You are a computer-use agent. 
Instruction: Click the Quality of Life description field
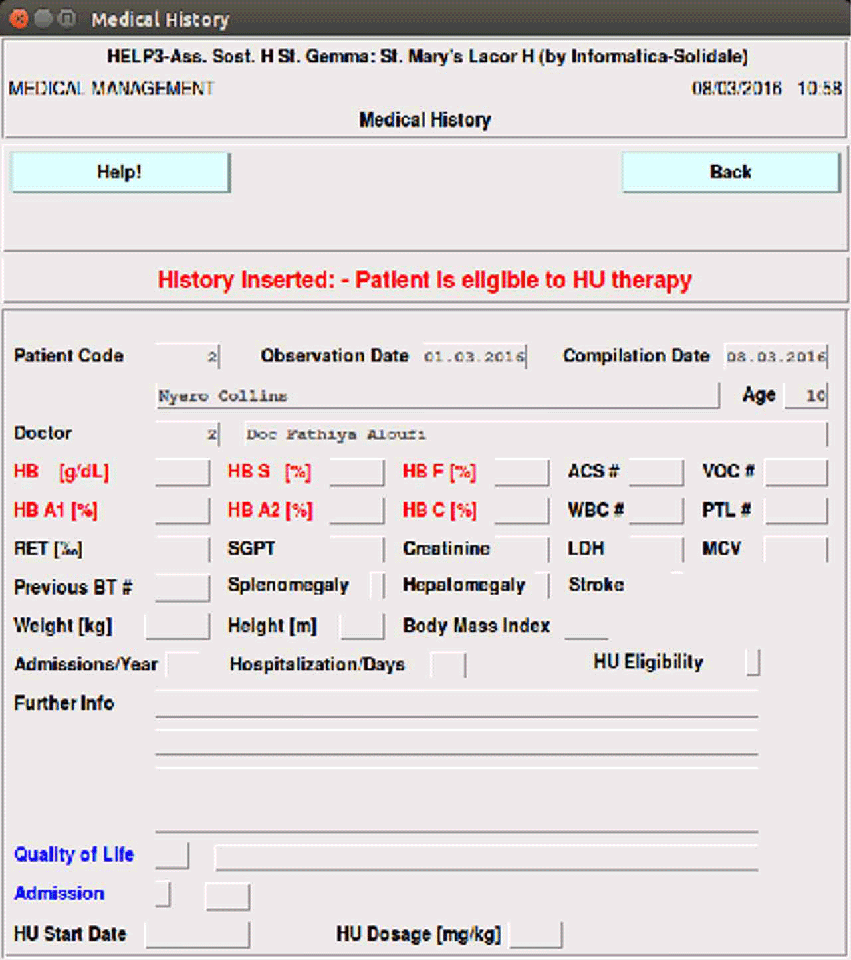pos(486,858)
